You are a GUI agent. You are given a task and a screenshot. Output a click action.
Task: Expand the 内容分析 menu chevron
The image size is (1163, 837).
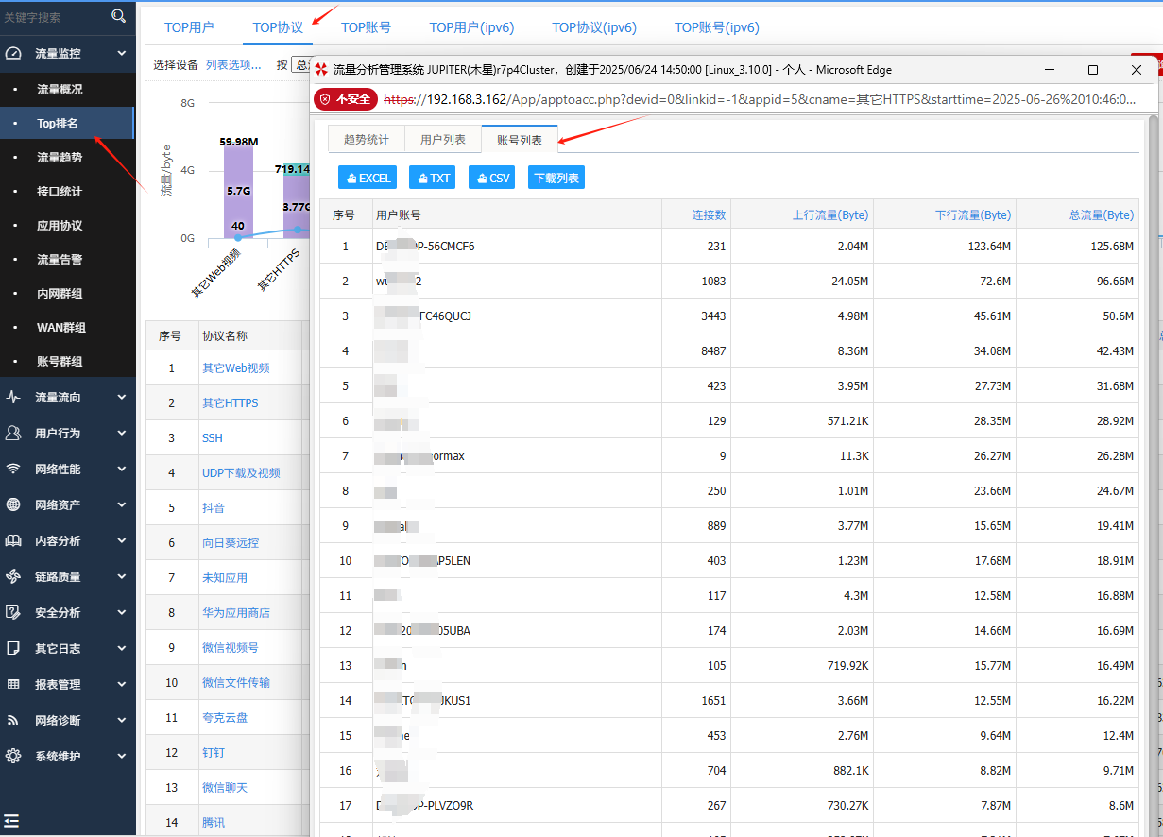coord(122,541)
